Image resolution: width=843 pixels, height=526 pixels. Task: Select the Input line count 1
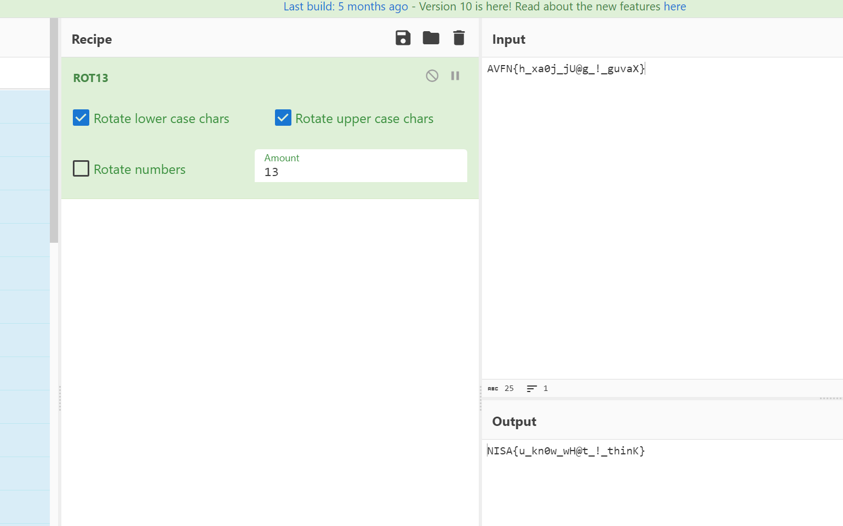click(x=546, y=388)
